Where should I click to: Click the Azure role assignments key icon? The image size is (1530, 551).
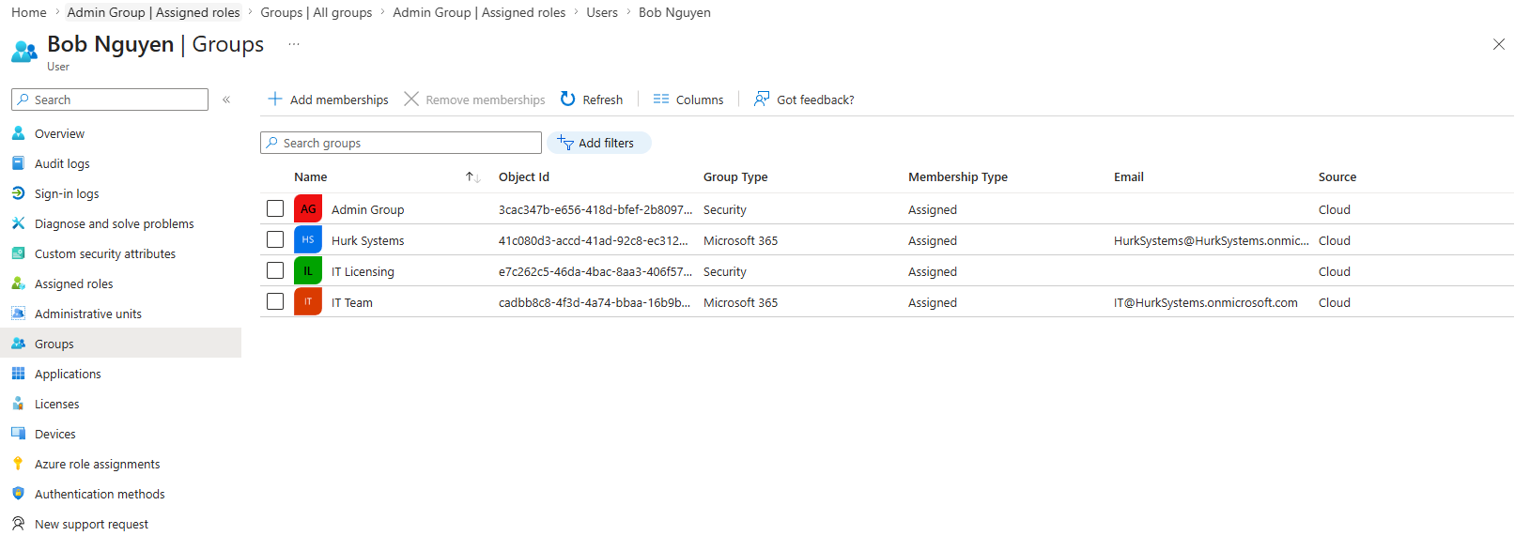[x=18, y=464]
